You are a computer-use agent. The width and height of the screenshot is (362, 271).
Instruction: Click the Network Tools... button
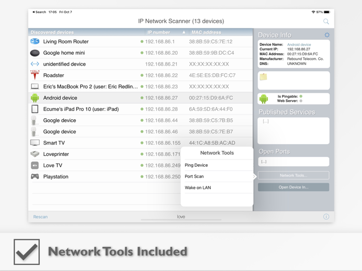pos(293,176)
